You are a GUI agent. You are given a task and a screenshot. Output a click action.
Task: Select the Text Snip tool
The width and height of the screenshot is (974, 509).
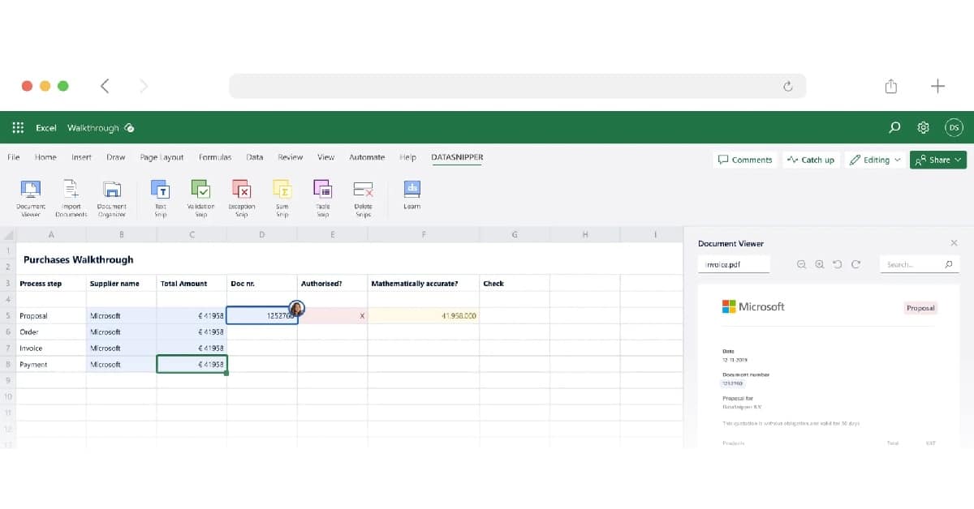point(161,198)
